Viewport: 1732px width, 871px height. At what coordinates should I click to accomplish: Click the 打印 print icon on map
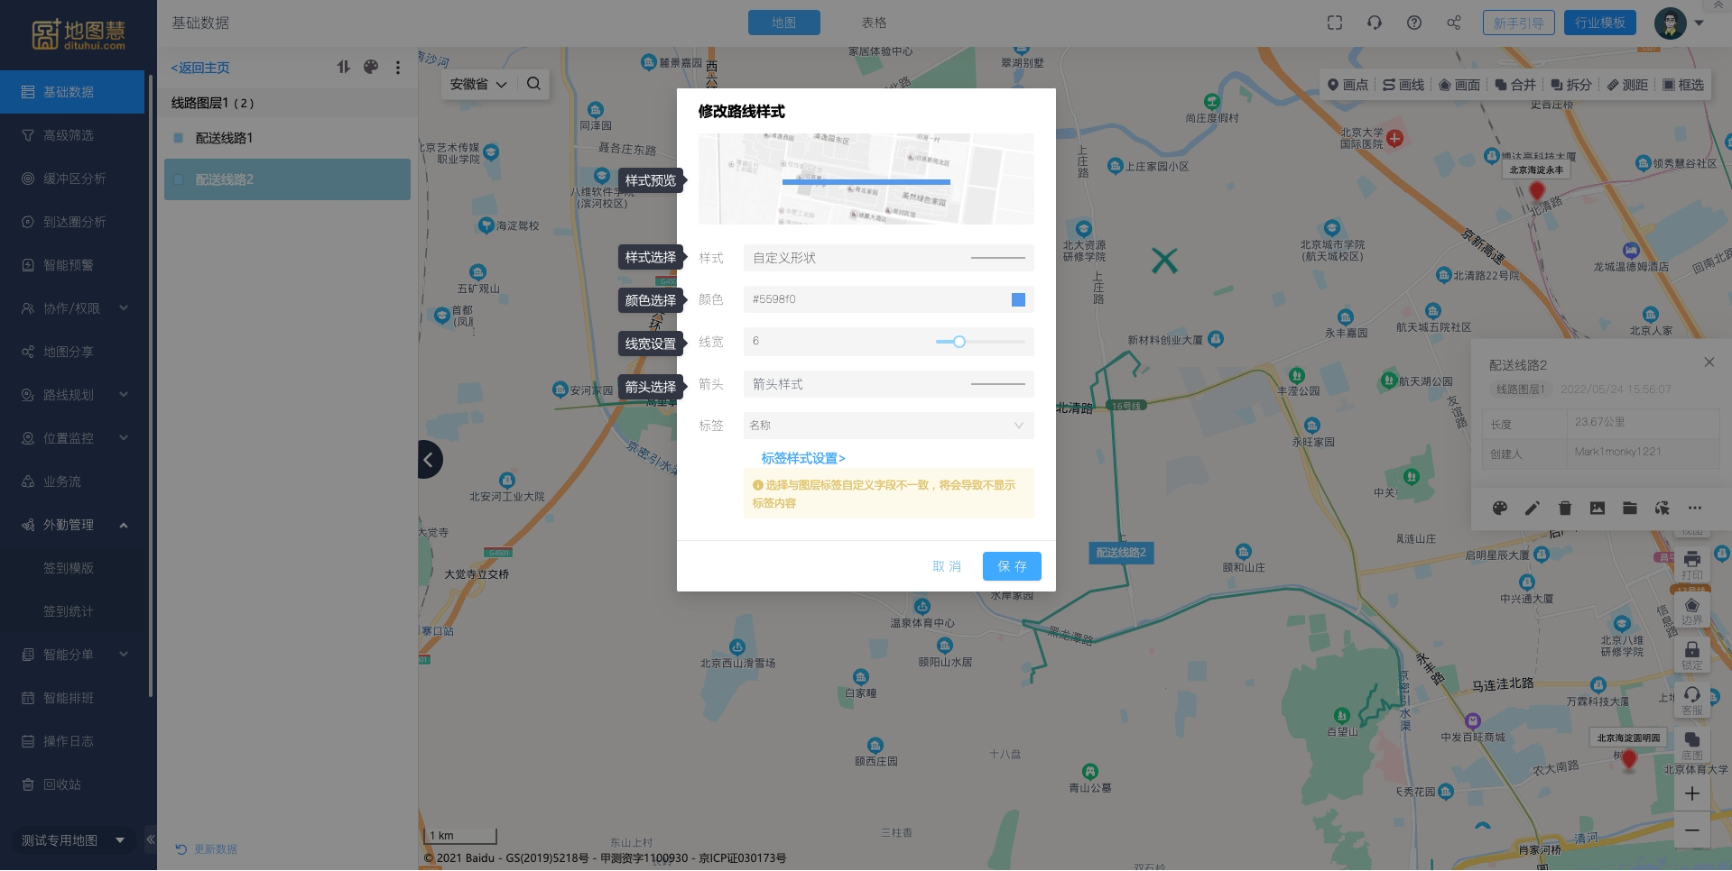[x=1692, y=564]
